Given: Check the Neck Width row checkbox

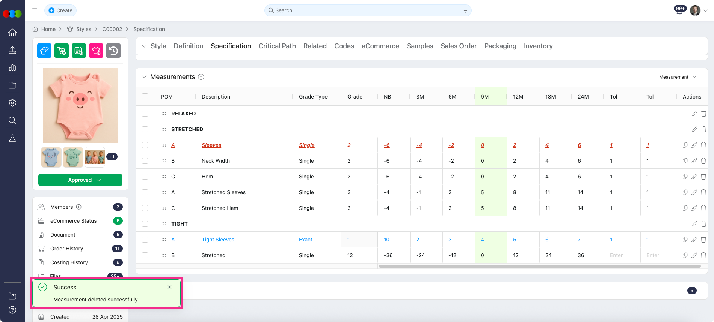Looking at the screenshot, I should pyautogui.click(x=145, y=161).
